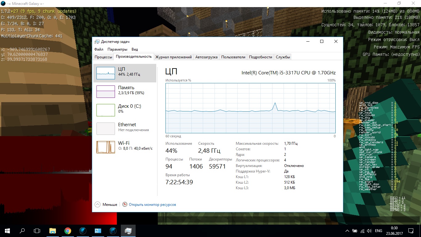Click the Потоки count 1406
The height and width of the screenshot is (237, 421).
196,167
